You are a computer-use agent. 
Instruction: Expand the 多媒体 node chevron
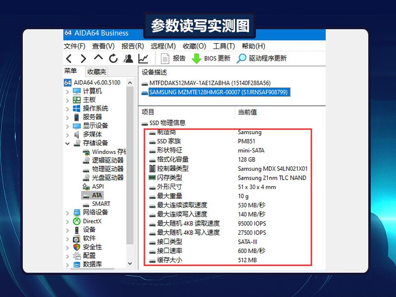pyautogui.click(x=67, y=135)
